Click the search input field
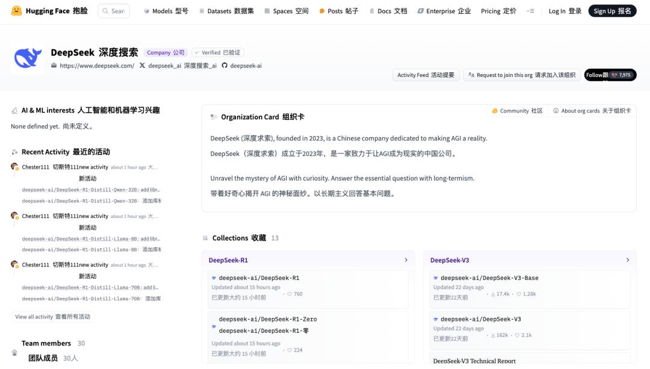Viewport: 650px width, 369px height. [x=114, y=11]
